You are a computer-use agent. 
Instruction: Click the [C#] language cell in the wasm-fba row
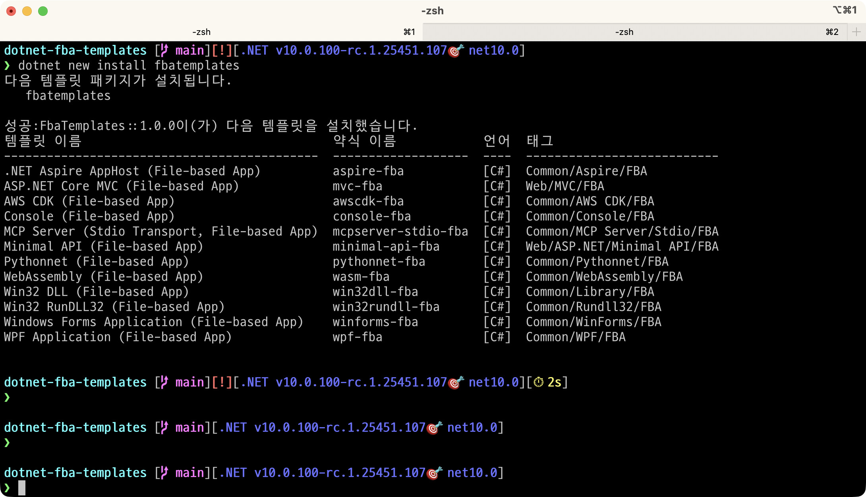497,277
